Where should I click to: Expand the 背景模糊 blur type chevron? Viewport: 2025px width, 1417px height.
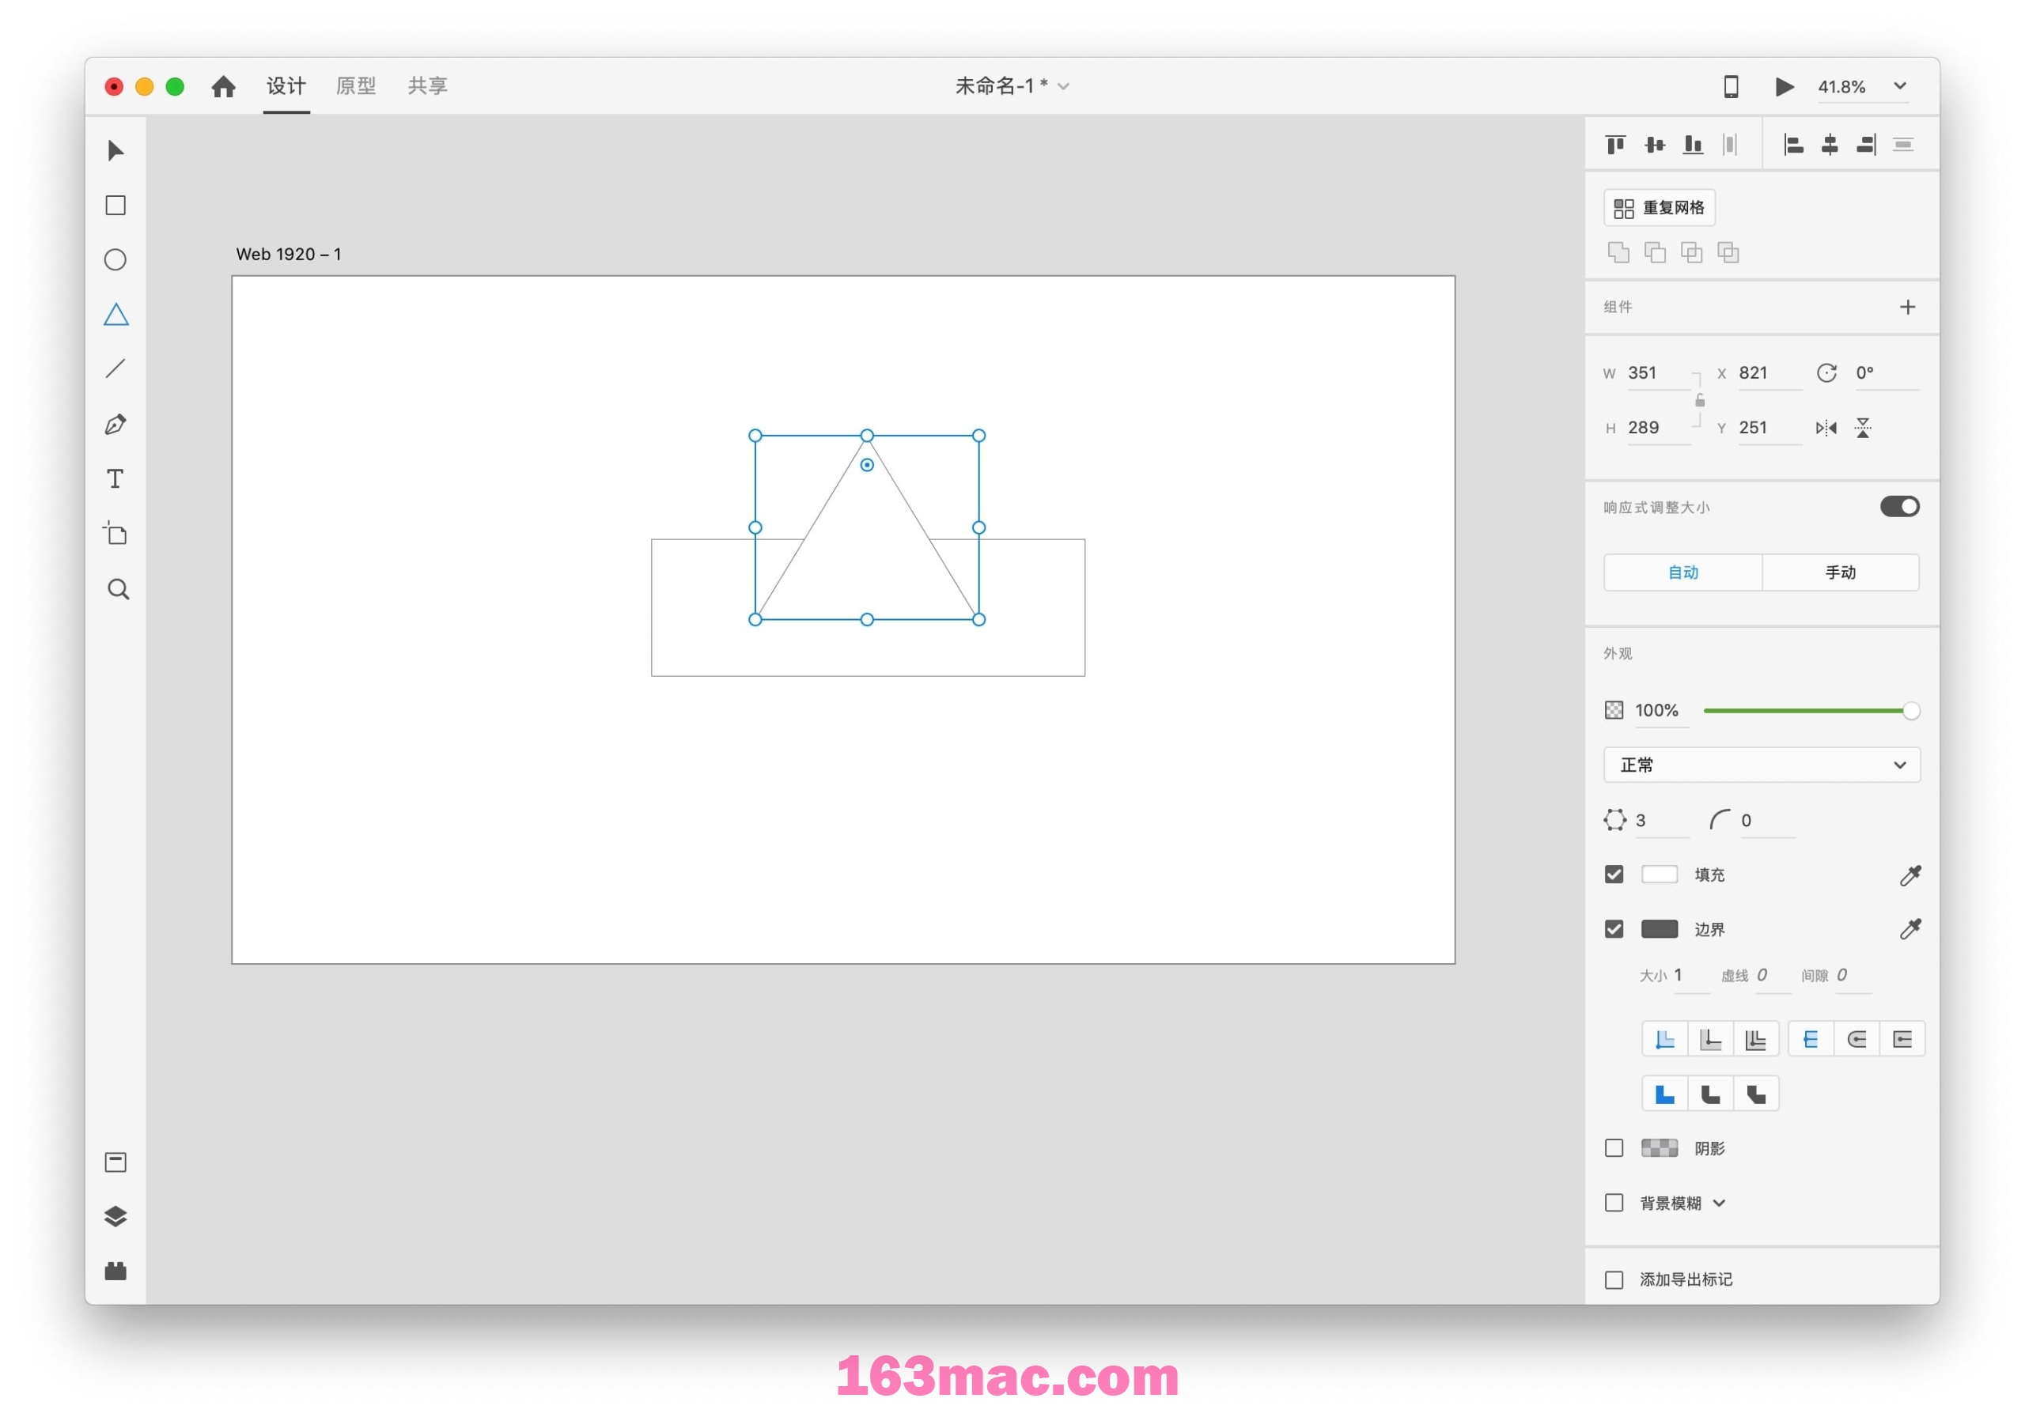[x=1719, y=1203]
